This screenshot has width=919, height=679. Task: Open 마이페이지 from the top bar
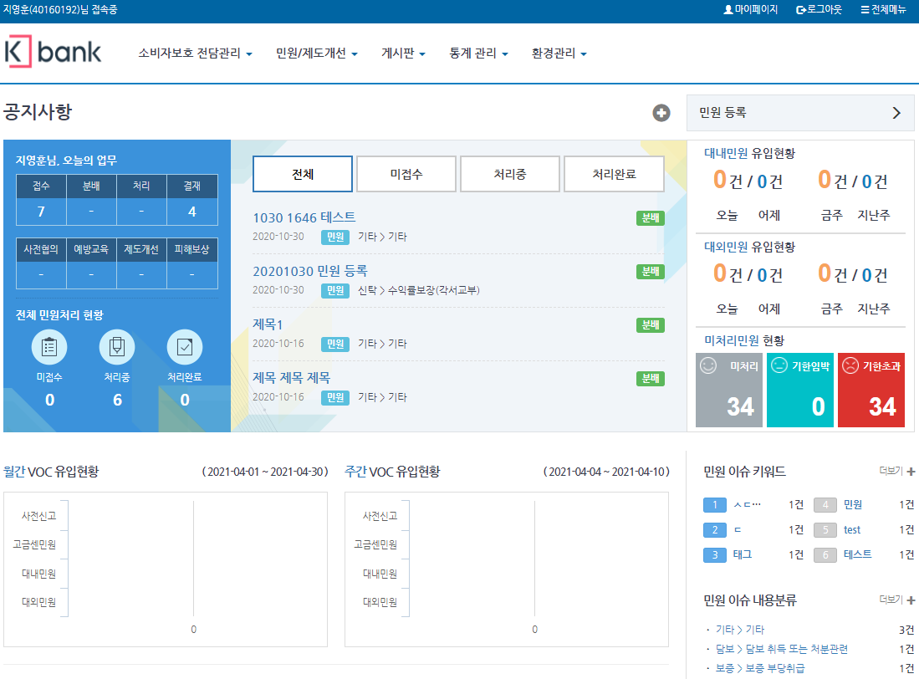tap(750, 10)
